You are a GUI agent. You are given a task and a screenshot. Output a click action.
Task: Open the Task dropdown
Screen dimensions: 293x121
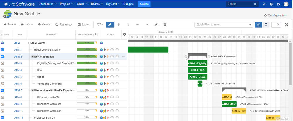pyautogui.click(x=10, y=25)
